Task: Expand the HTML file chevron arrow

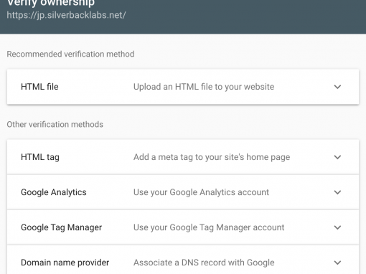Action: tap(337, 87)
